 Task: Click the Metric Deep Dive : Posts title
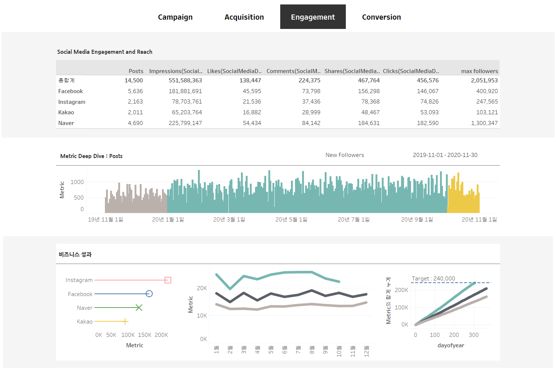(91, 156)
